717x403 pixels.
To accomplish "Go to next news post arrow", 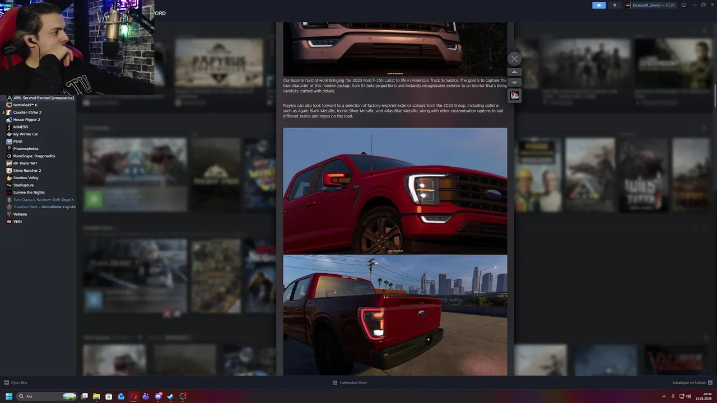I will (x=514, y=82).
